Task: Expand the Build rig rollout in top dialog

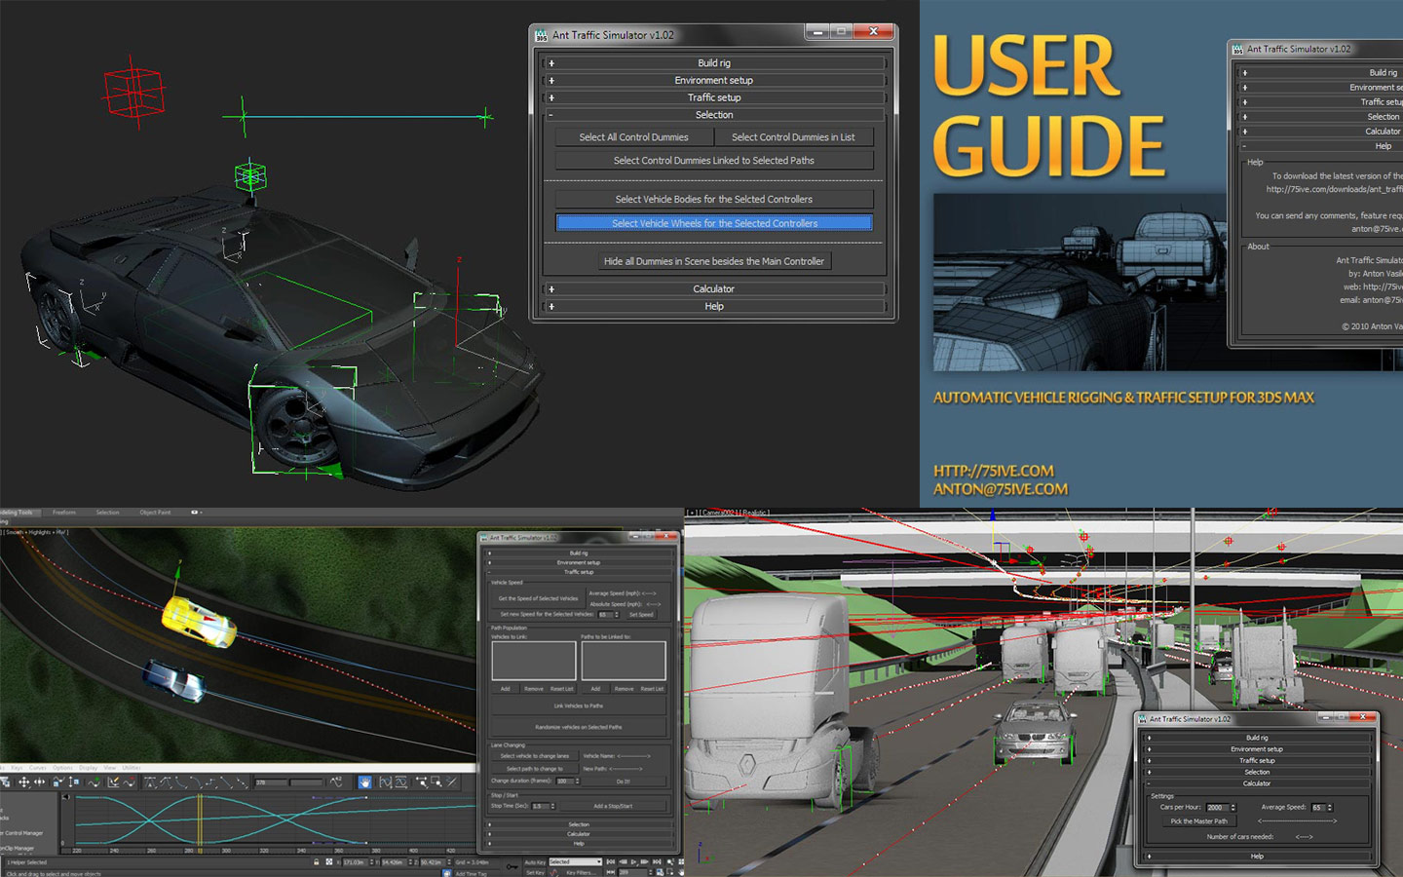Action: click(713, 63)
